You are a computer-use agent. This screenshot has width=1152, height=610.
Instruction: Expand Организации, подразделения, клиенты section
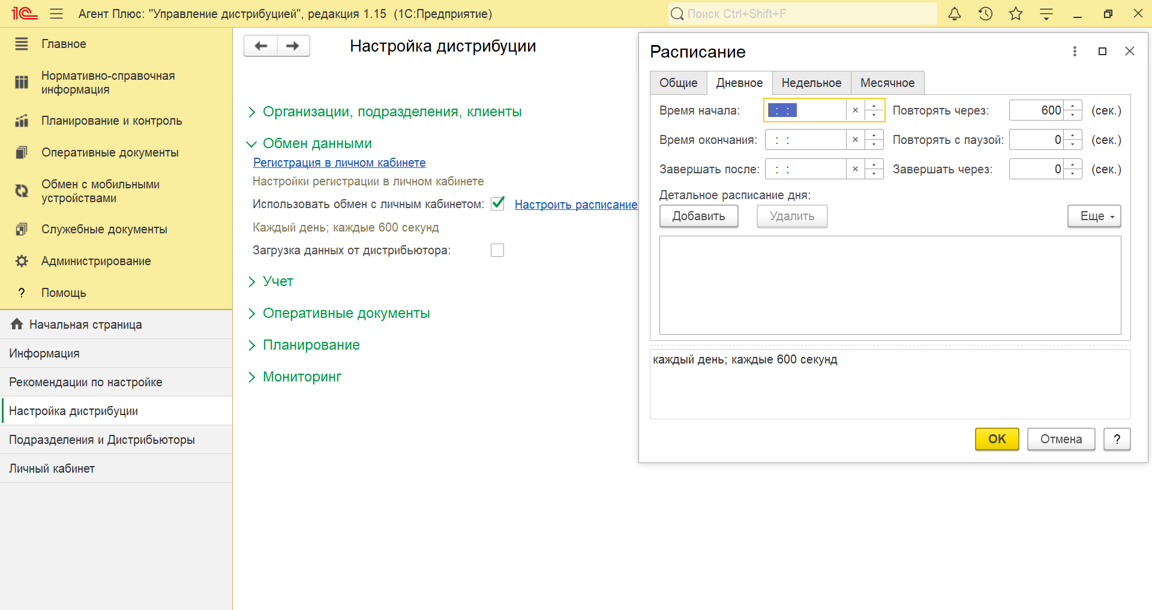[251, 112]
